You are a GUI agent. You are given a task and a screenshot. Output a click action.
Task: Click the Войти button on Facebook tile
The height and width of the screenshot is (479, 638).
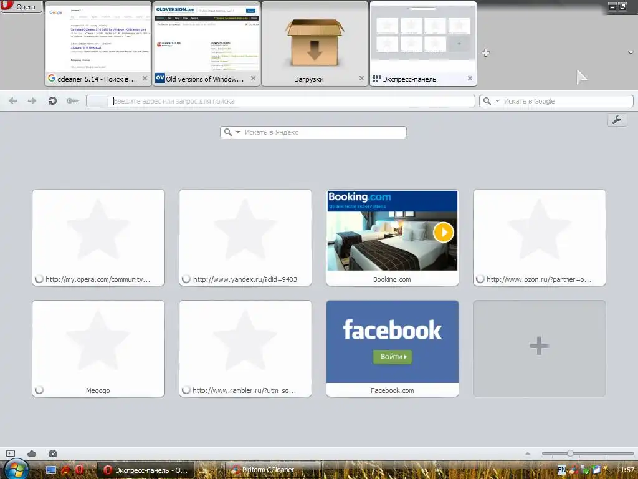click(x=393, y=356)
